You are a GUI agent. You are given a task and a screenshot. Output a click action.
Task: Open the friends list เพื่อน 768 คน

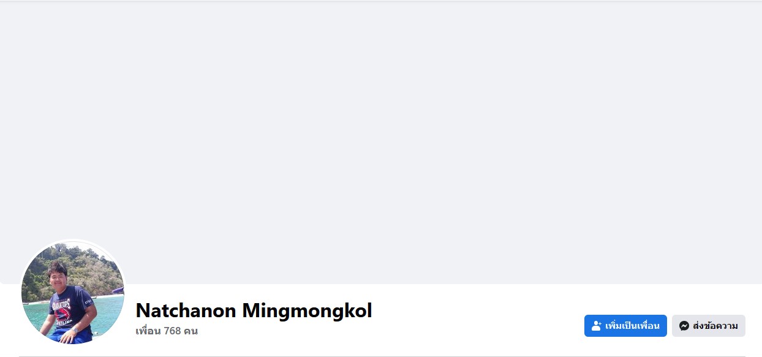(x=167, y=331)
